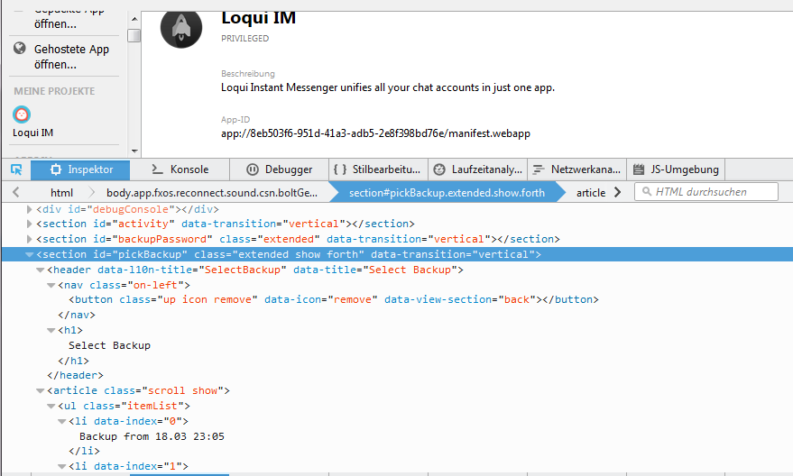Expand the activity section node

click(29, 224)
